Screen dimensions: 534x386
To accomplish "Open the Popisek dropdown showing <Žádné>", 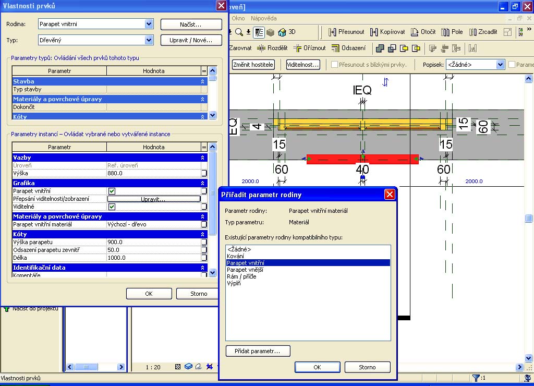I will pyautogui.click(x=500, y=64).
